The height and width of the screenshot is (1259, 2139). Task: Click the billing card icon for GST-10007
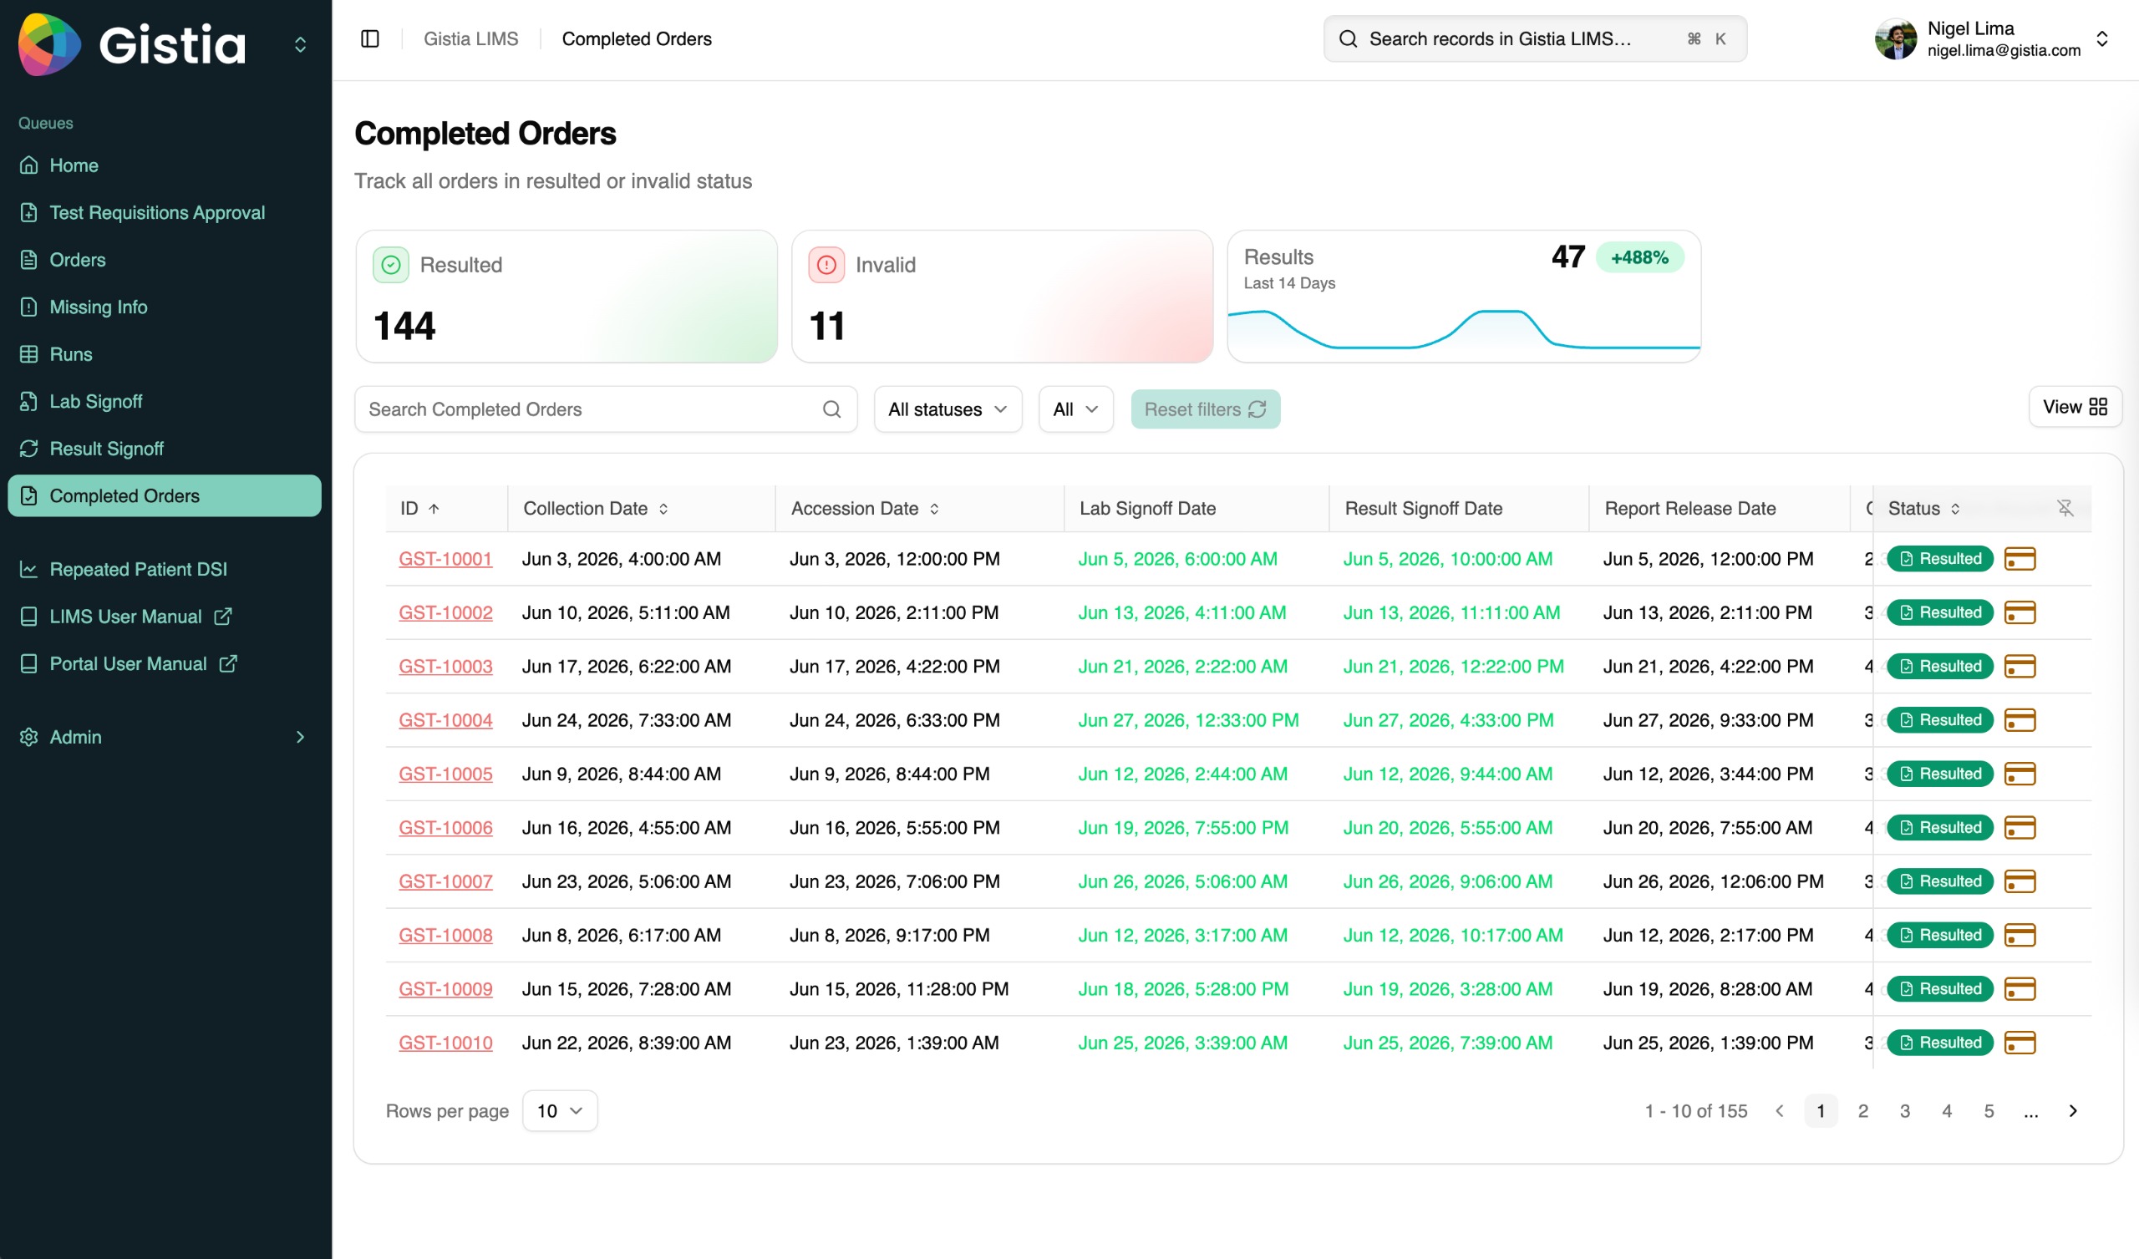2020,881
